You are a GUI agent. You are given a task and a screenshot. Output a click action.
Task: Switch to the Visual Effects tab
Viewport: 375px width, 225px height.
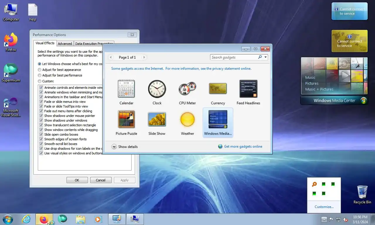pos(45,43)
